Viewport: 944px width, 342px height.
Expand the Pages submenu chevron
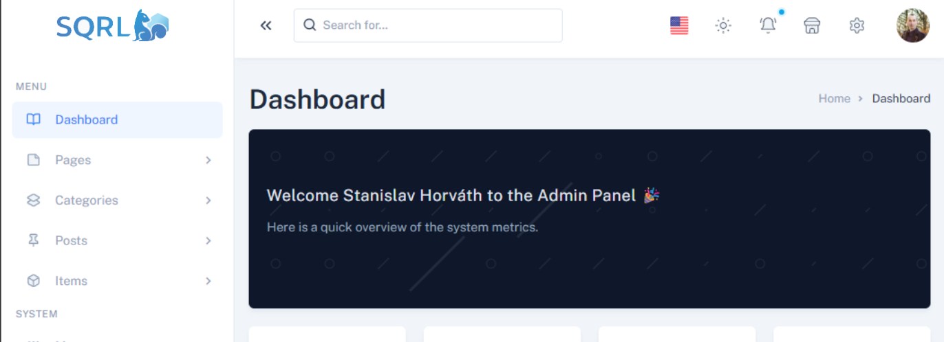pos(208,160)
